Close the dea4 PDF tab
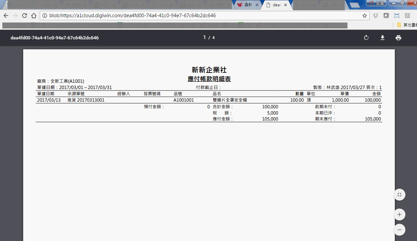Viewport: 417px width, 241px height. tap(286, 5)
